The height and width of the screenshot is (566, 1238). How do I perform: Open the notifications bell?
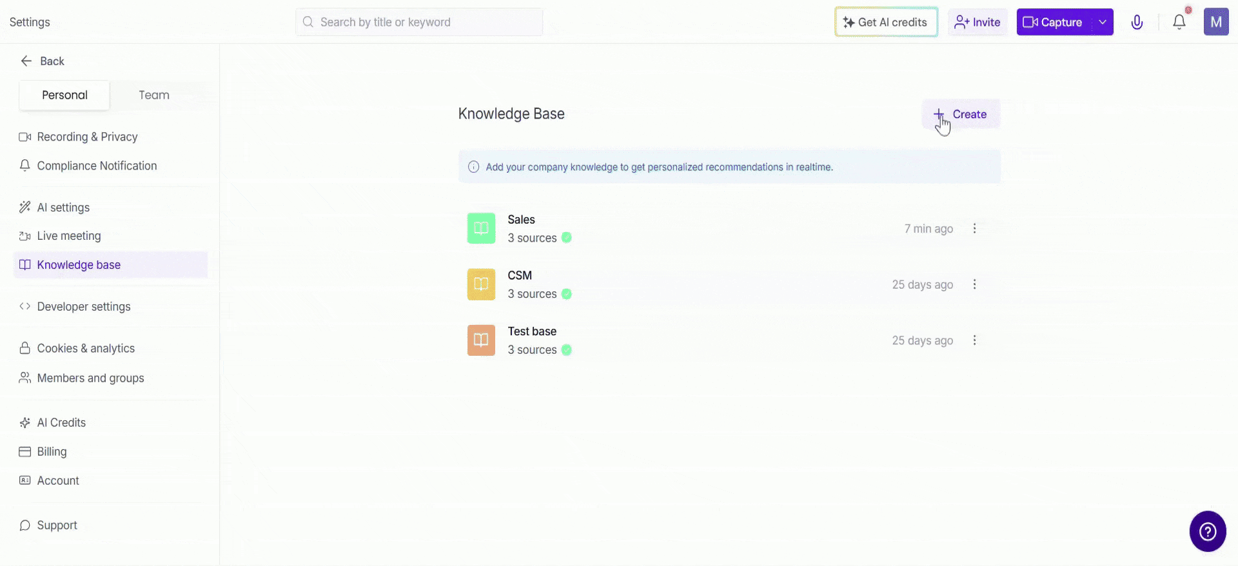[1179, 22]
